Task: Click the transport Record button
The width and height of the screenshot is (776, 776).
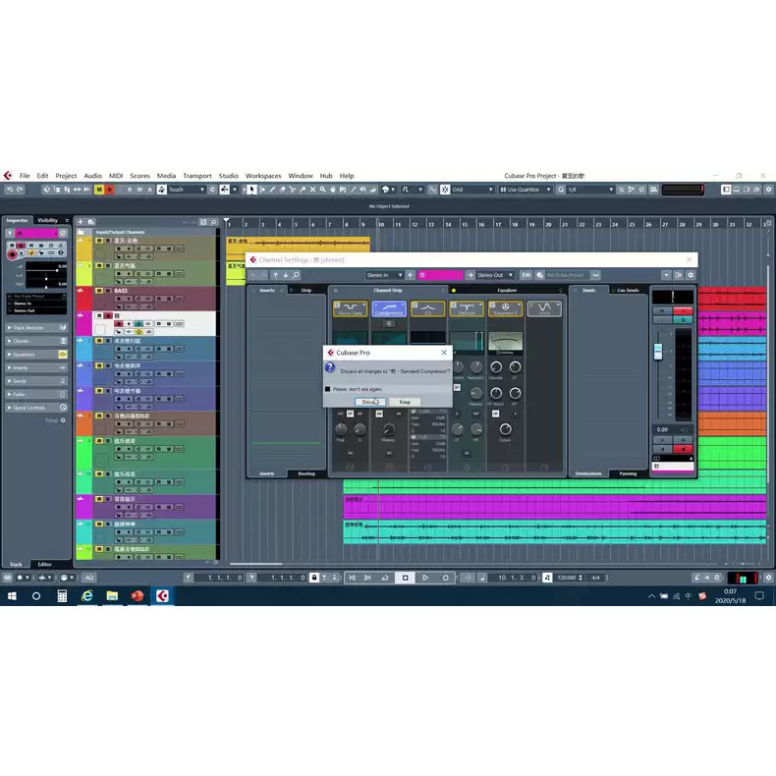Action: 445,578
